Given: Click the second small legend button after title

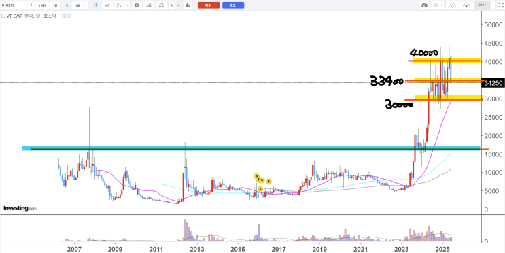Looking at the screenshot, I should click(68, 16).
